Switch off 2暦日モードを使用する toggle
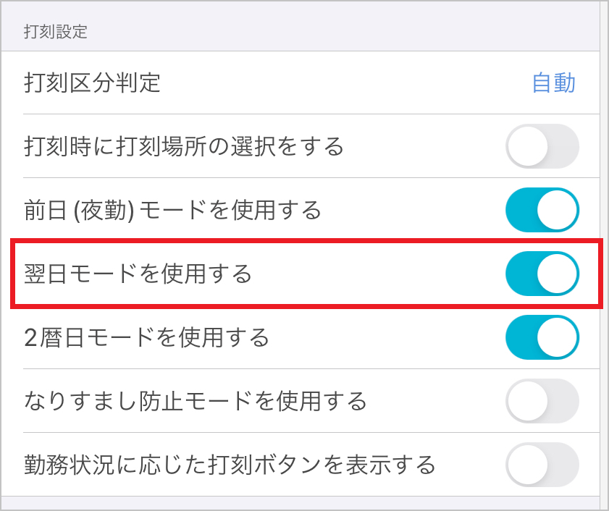The width and height of the screenshot is (609, 511). [x=542, y=337]
